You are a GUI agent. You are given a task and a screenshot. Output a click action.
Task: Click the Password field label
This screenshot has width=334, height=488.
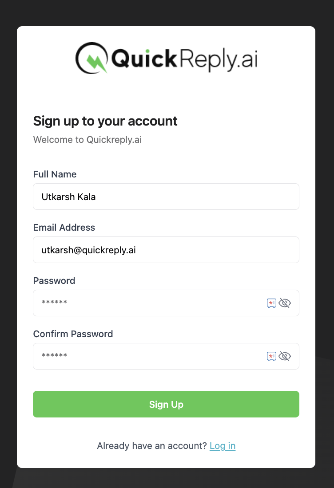54,281
